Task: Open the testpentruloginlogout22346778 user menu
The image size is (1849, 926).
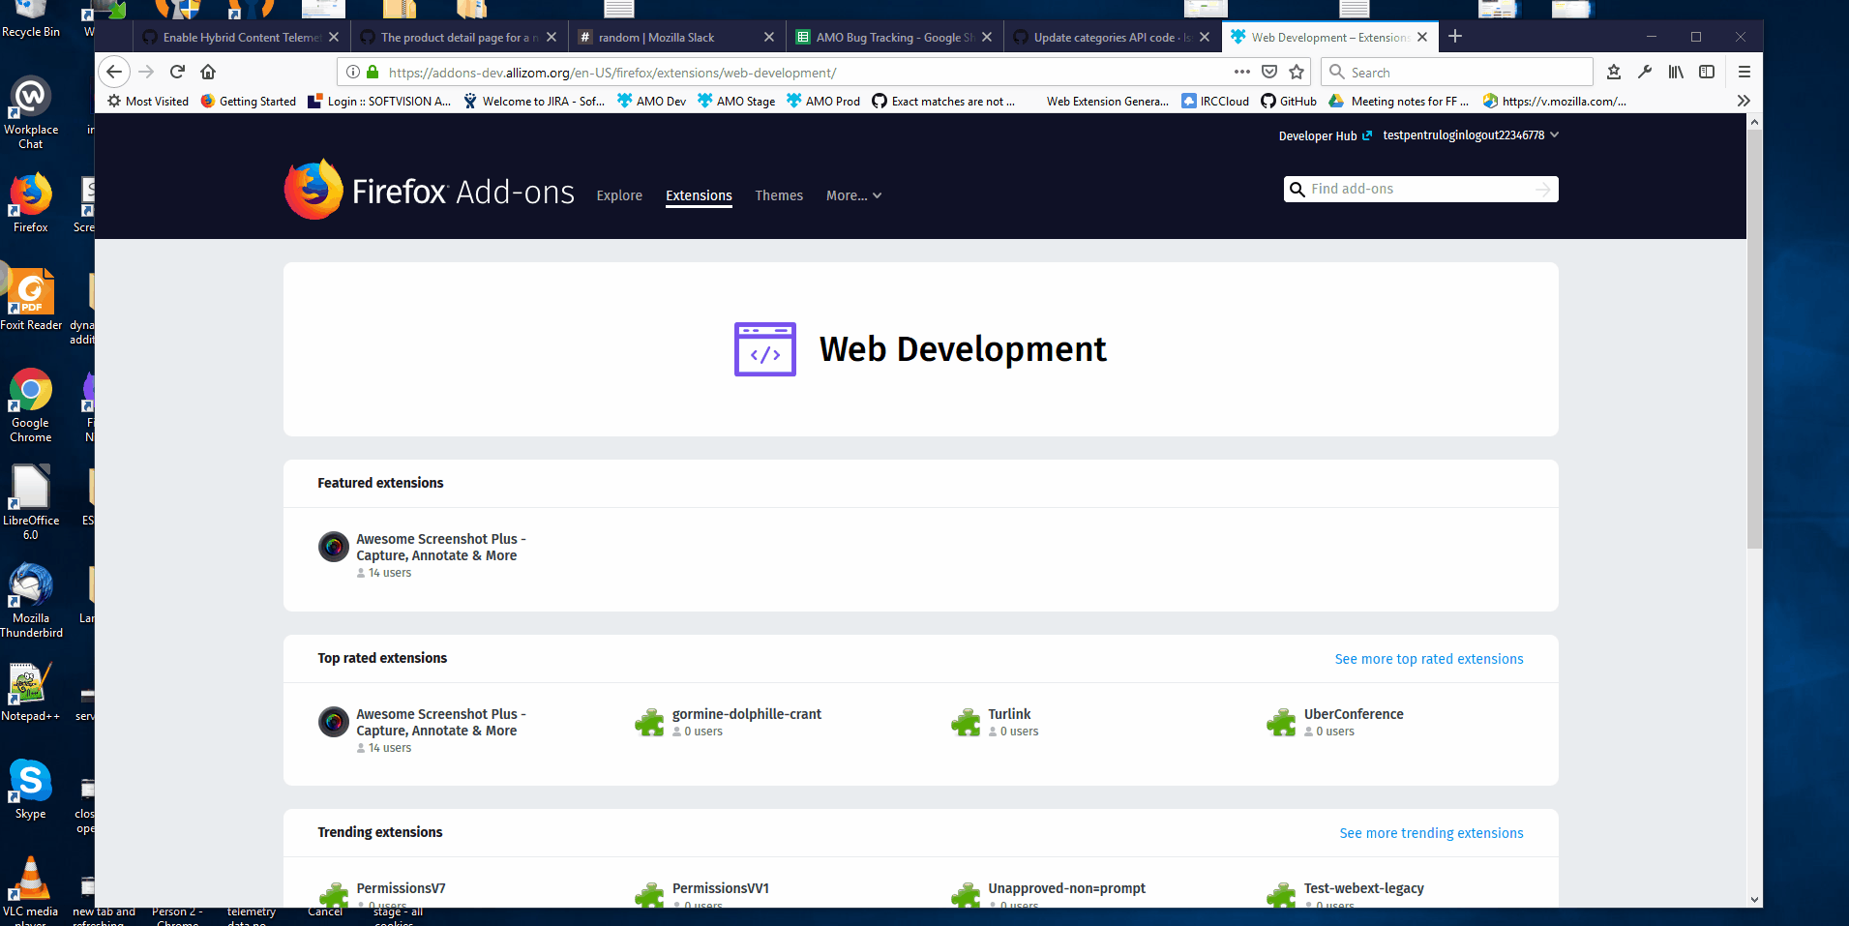Action: pos(1471,135)
